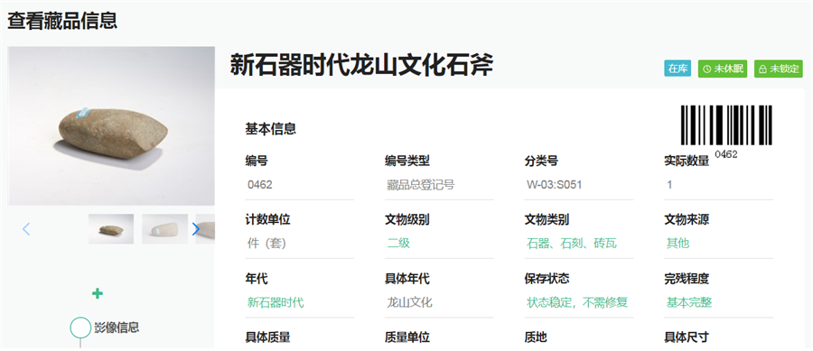Click the 分类号 field label

click(541, 161)
